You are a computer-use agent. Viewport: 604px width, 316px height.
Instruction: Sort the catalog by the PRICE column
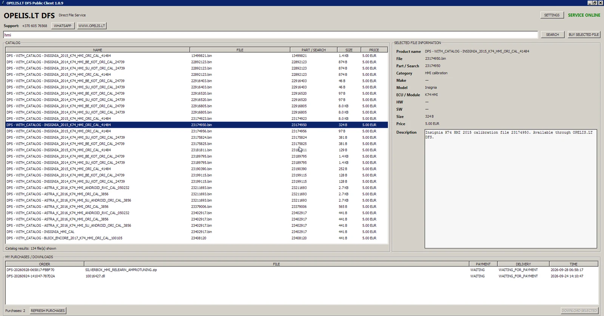(x=374, y=50)
